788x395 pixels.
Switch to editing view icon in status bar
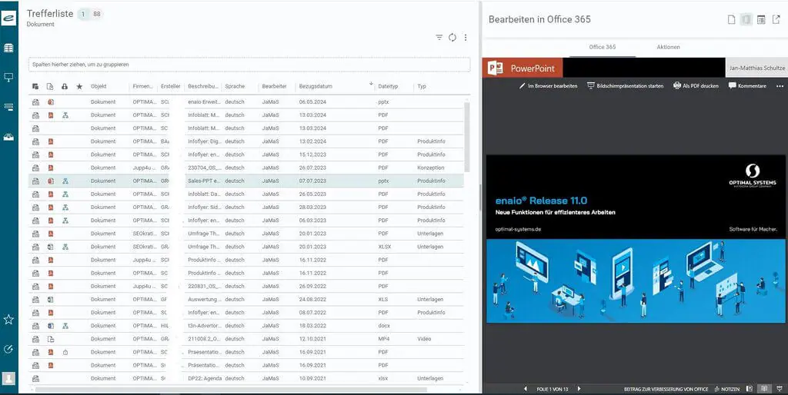[750, 389]
